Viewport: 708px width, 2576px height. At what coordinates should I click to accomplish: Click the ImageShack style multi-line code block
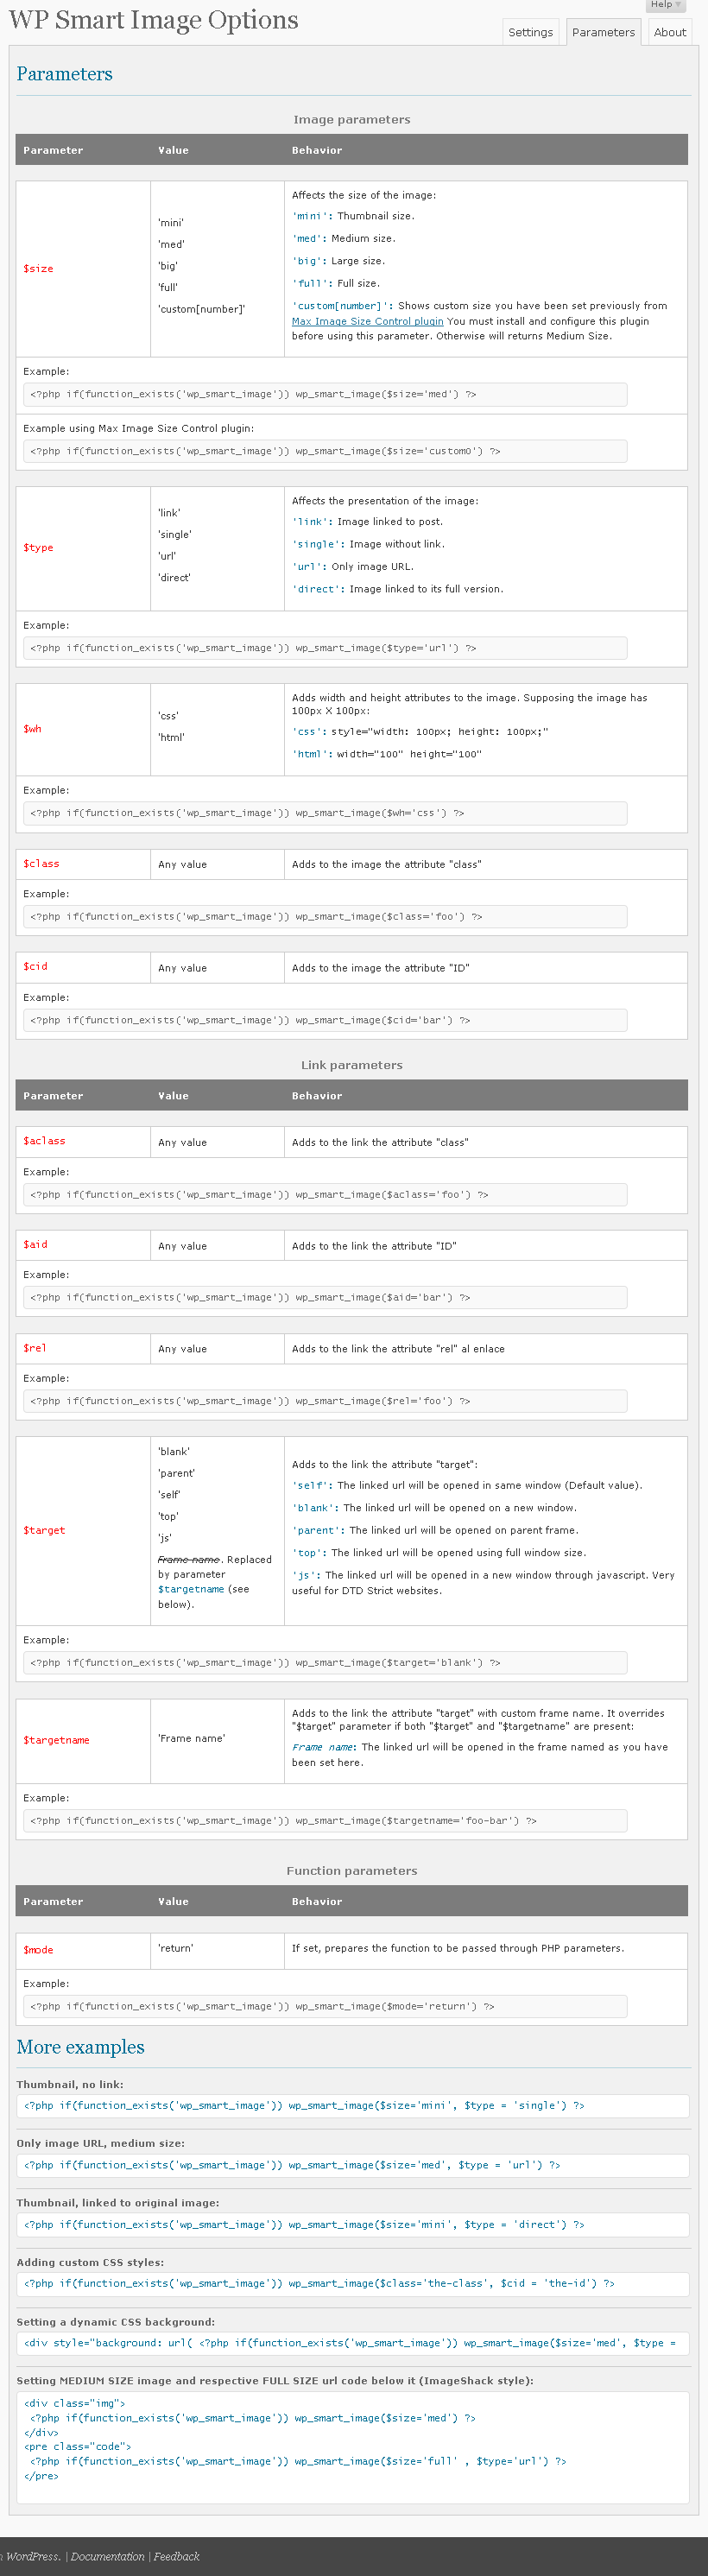pyautogui.click(x=353, y=2446)
